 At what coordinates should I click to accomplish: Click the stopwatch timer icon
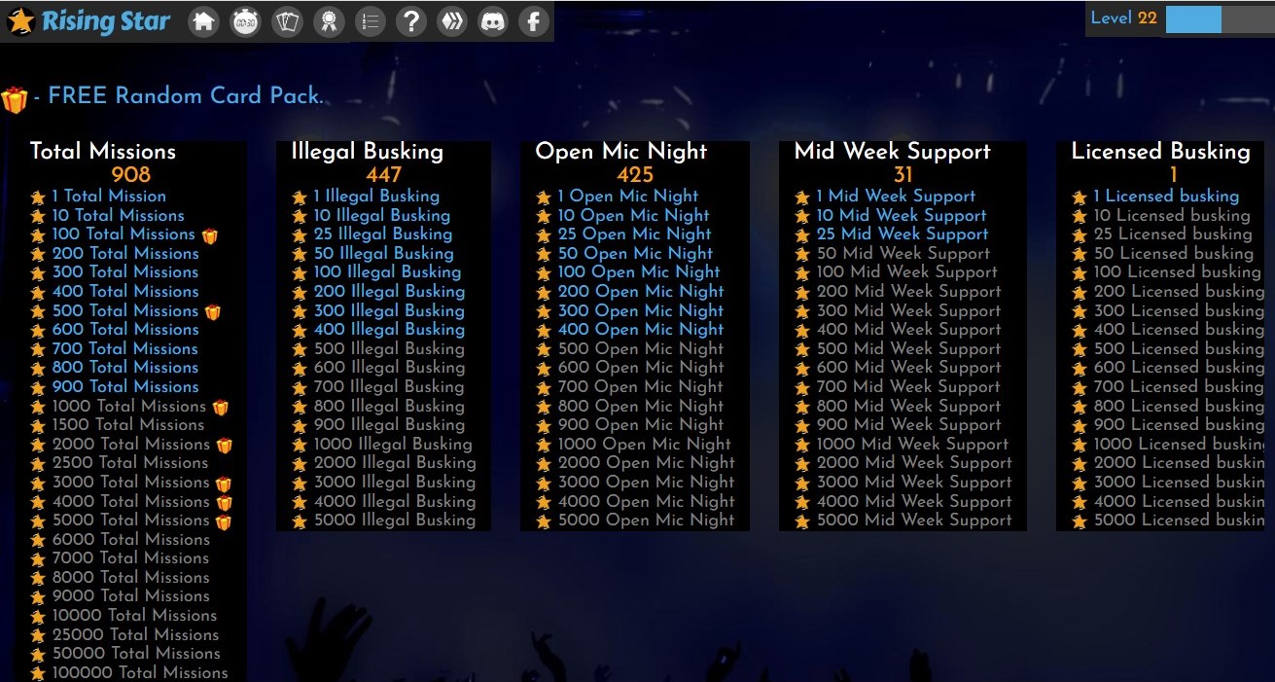pos(245,20)
